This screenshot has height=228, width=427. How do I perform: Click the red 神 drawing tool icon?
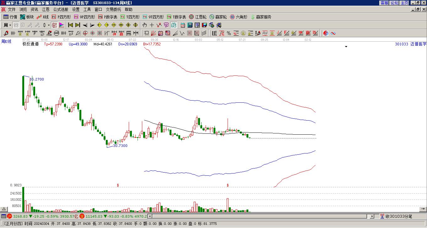pyautogui.click(x=114, y=33)
